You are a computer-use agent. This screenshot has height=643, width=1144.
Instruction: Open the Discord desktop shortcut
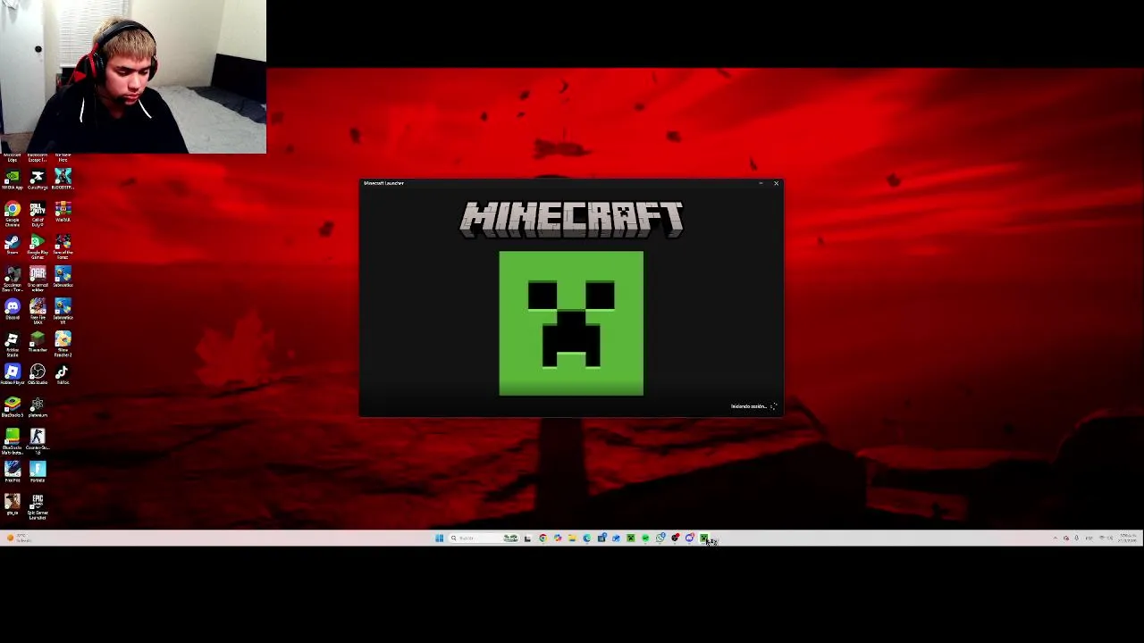coord(13,309)
